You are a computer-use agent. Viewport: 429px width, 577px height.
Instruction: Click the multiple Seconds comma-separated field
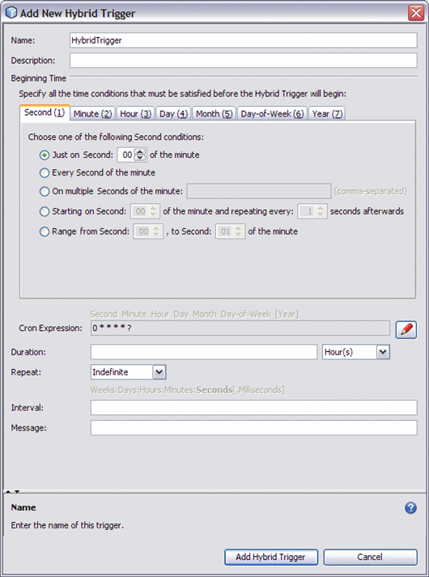click(259, 191)
